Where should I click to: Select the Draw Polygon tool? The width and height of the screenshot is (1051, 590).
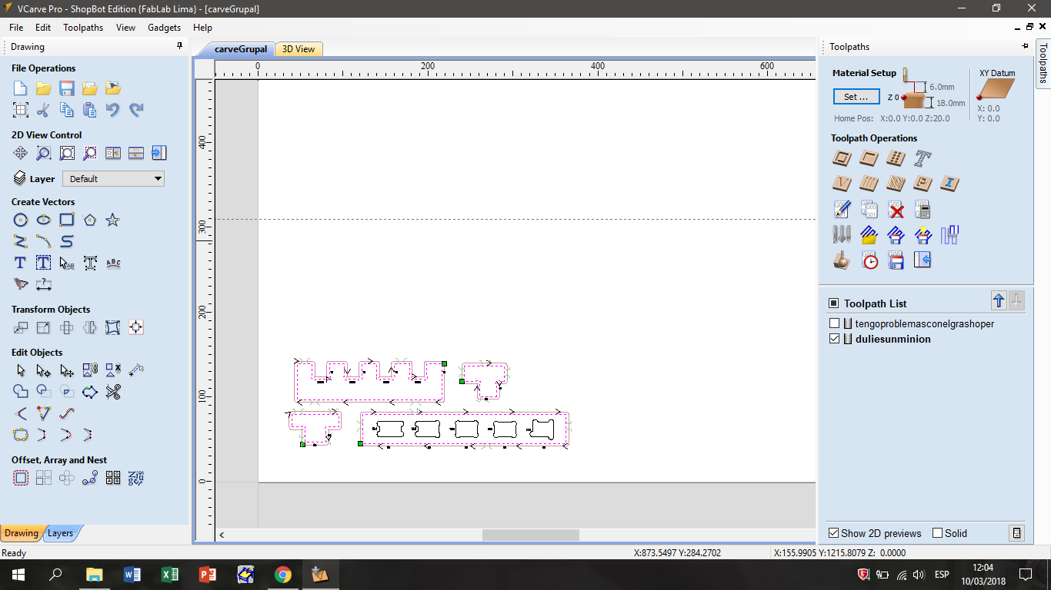point(90,220)
